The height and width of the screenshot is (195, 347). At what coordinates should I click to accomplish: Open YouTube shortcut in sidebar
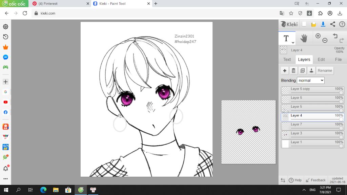coord(5,102)
